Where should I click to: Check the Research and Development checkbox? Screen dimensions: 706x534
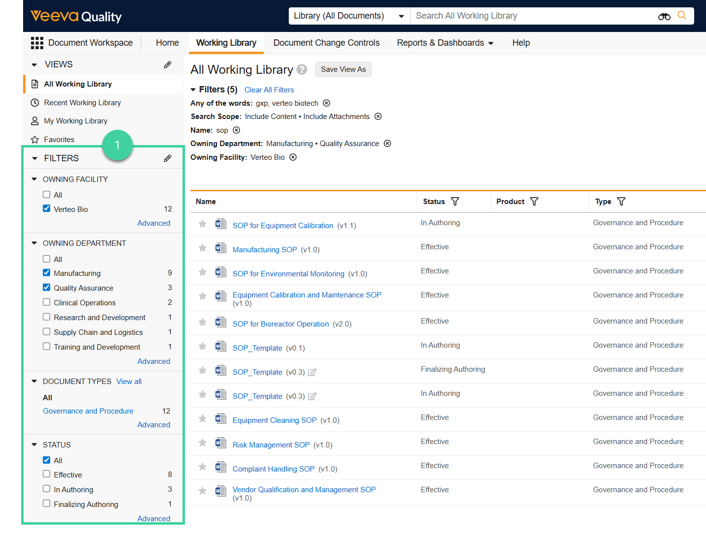(46, 317)
